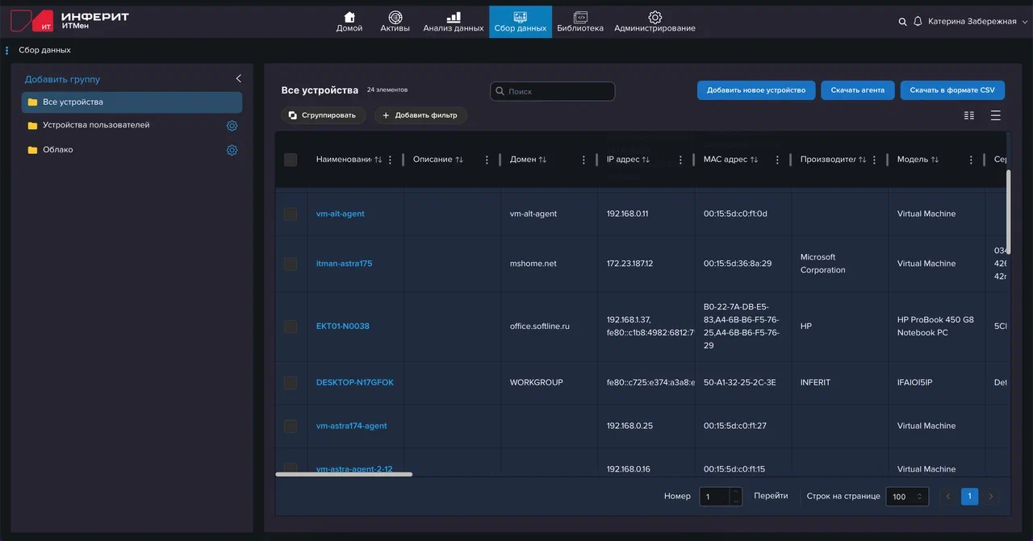Open the itman-astra175 device link

click(x=344, y=264)
